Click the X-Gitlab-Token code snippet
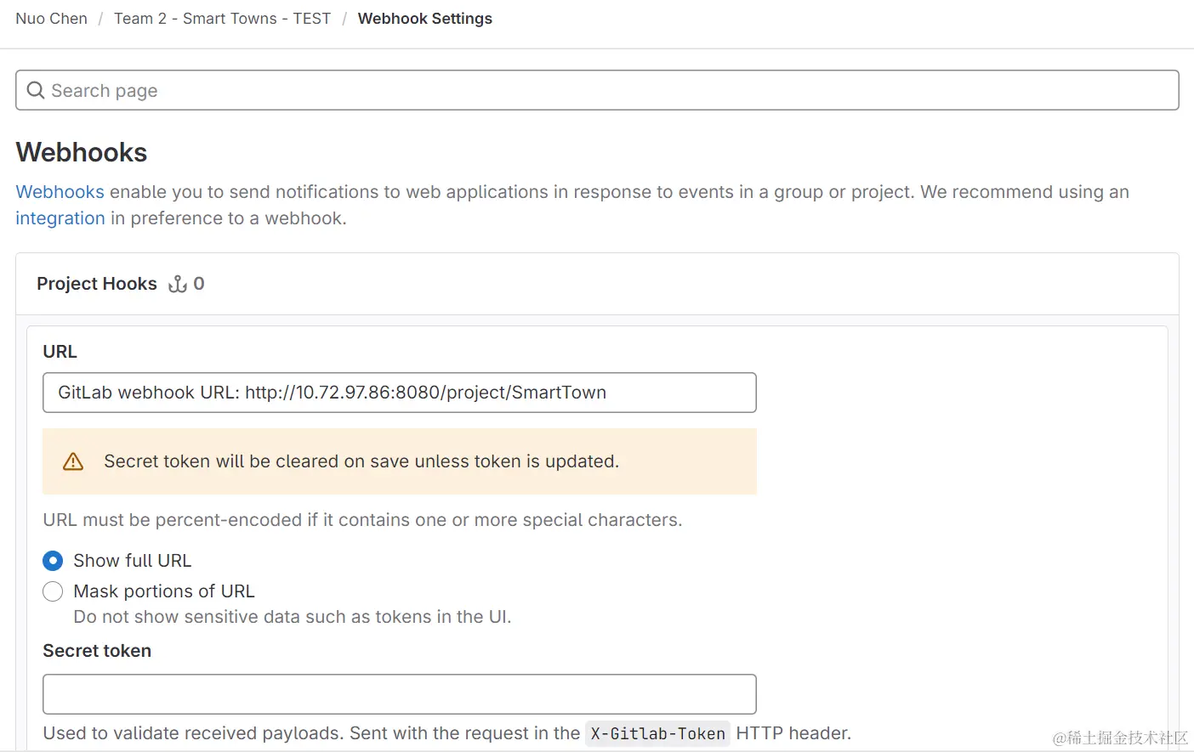The width and height of the screenshot is (1194, 752). (657, 734)
